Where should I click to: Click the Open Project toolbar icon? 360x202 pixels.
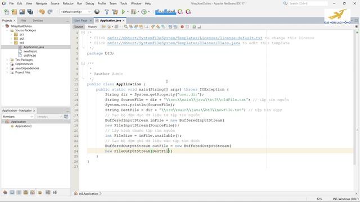click(x=22, y=12)
